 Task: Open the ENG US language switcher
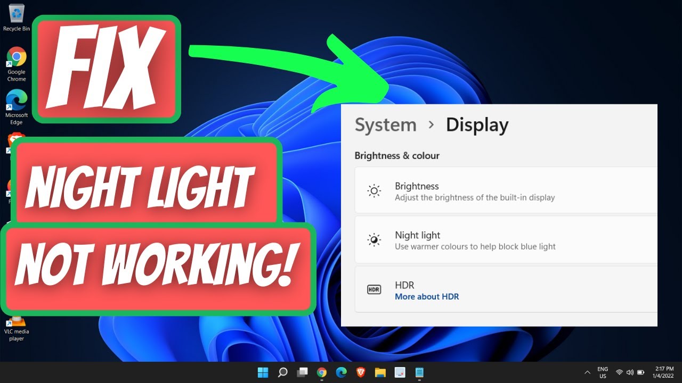point(603,372)
